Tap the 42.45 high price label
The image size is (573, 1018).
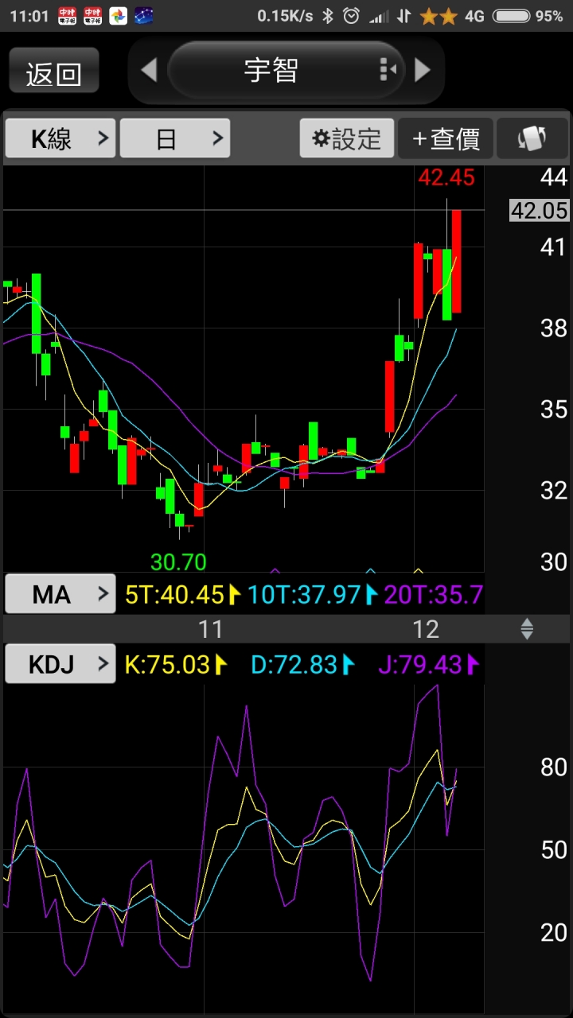click(x=446, y=177)
